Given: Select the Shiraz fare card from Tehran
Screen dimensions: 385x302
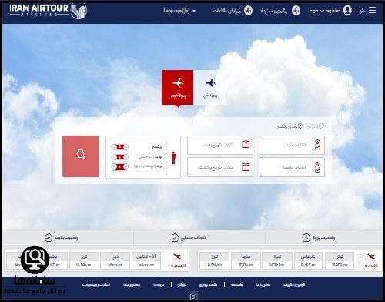Looking at the screenshot, I should pos(277,260).
